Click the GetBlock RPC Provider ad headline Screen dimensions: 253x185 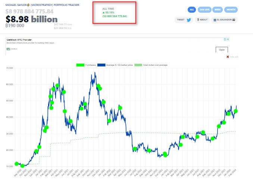[x=19, y=40]
